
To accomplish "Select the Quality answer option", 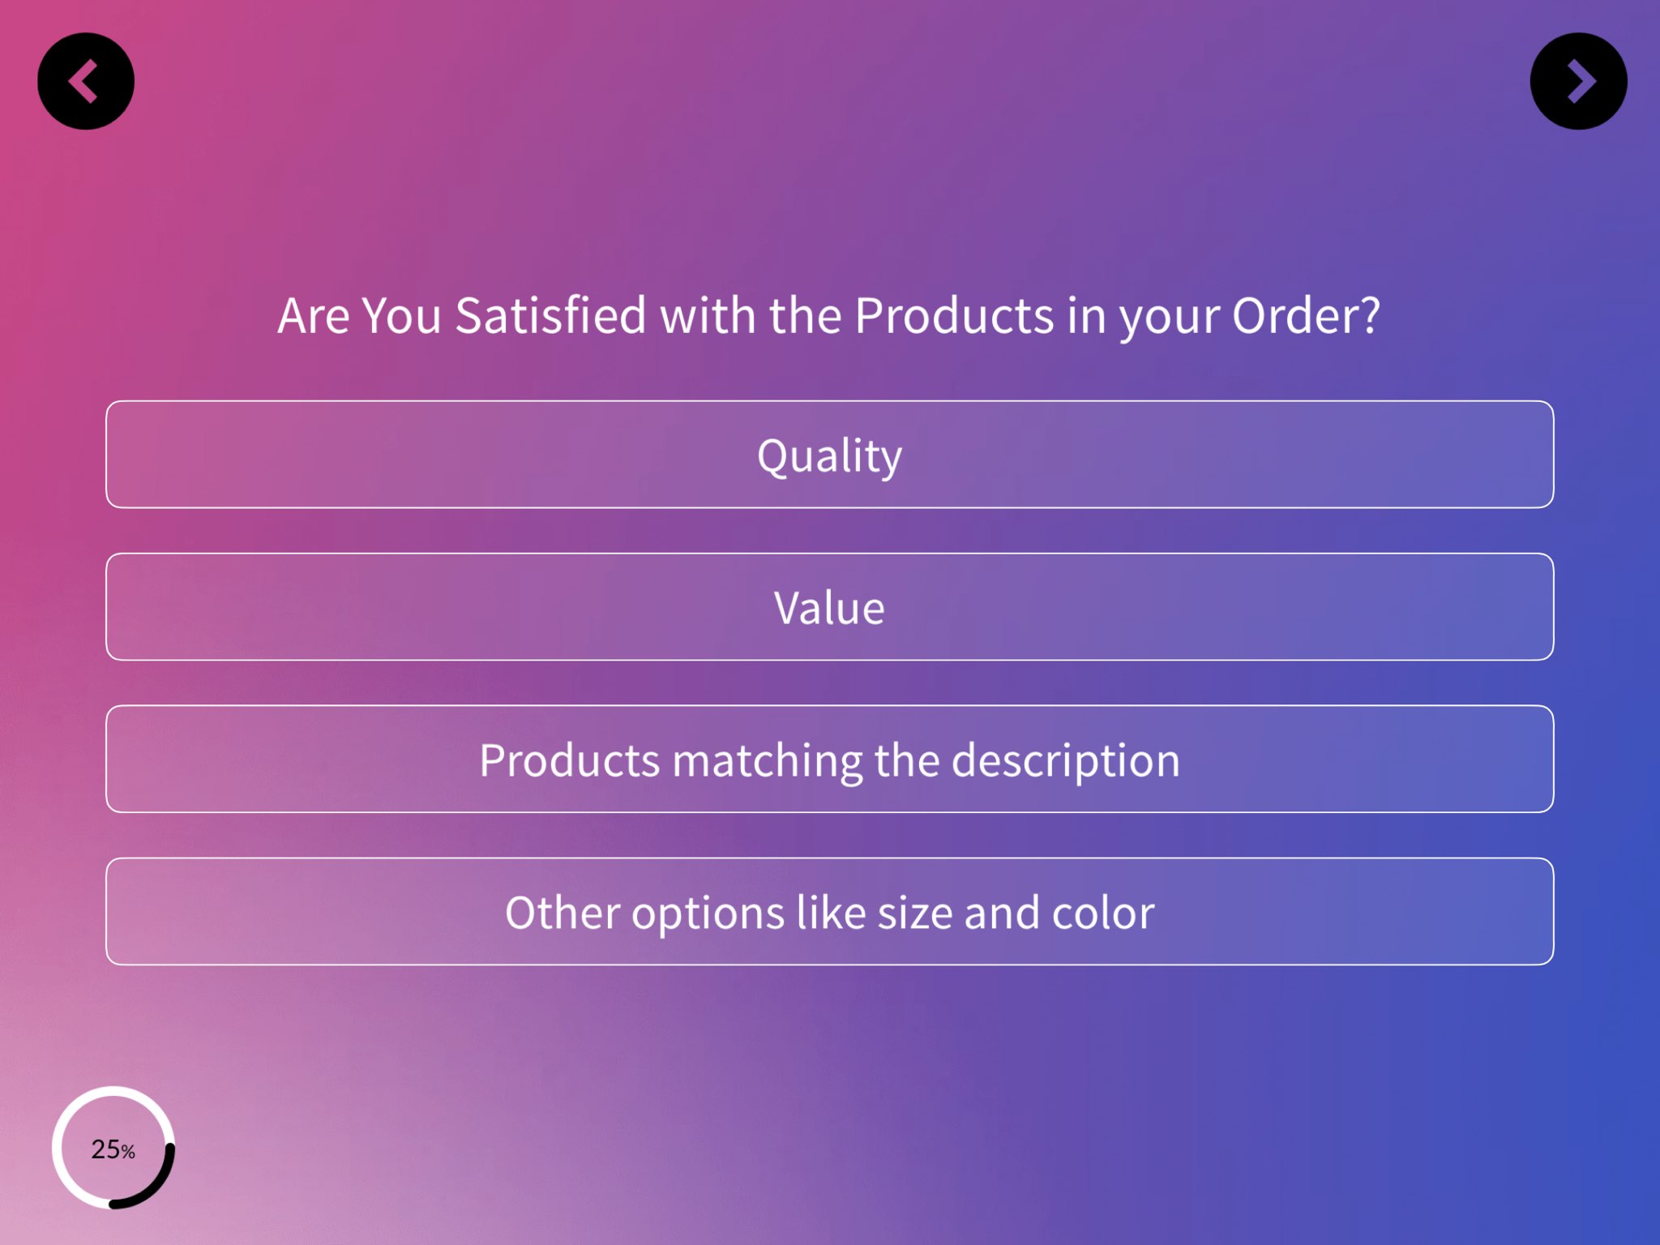I will point(829,455).
